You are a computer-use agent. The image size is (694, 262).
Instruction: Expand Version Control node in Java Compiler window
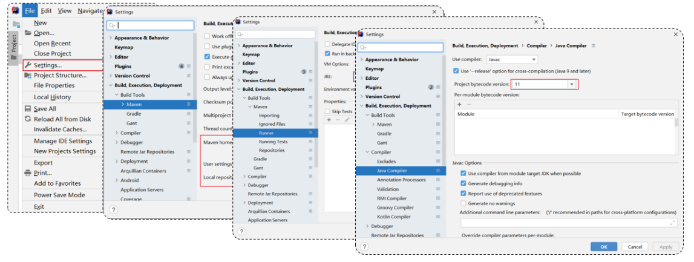(x=362, y=96)
